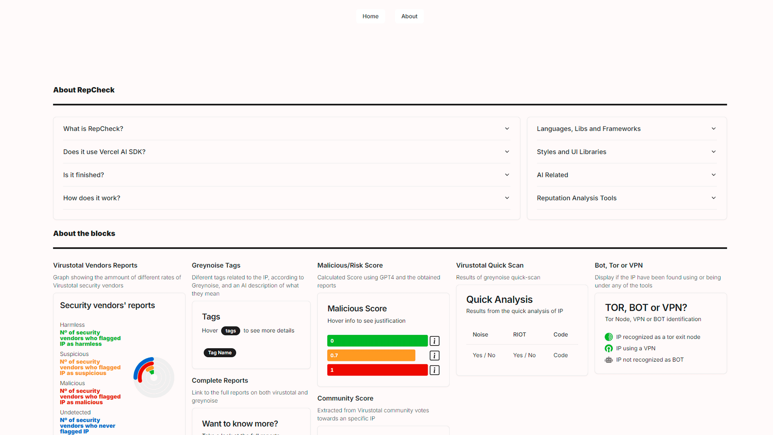773x435 pixels.
Task: Click 'IP not recognized as BOT' text
Action: [x=650, y=360]
